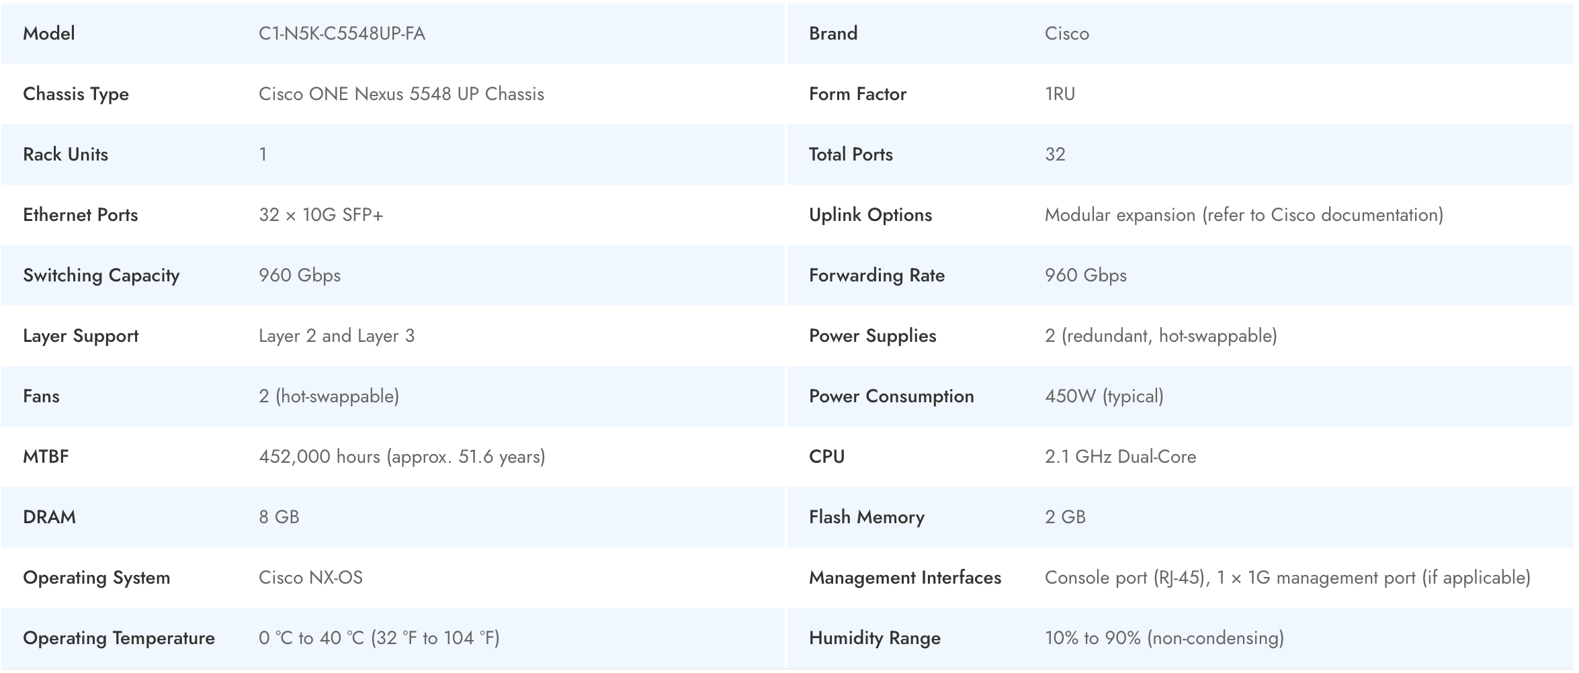Click the model number C1-N5K-C5548UP-FA
Screen dimensions: 1579x673
[341, 34]
